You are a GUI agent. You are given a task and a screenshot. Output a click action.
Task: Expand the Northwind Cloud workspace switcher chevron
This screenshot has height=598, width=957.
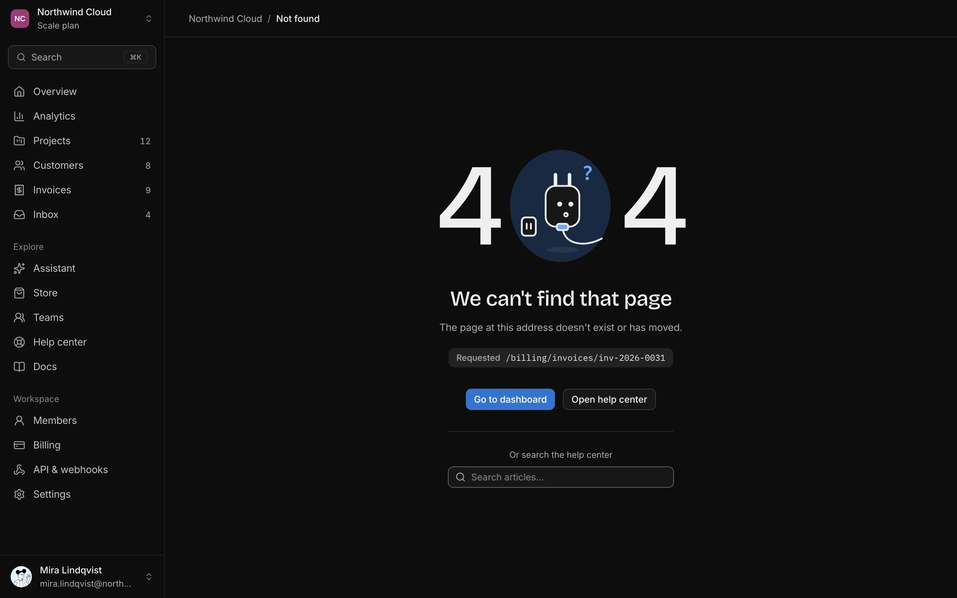point(149,19)
